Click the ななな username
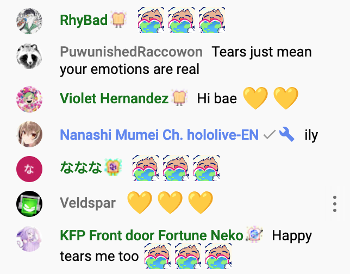The image size is (350, 274). coord(81,167)
